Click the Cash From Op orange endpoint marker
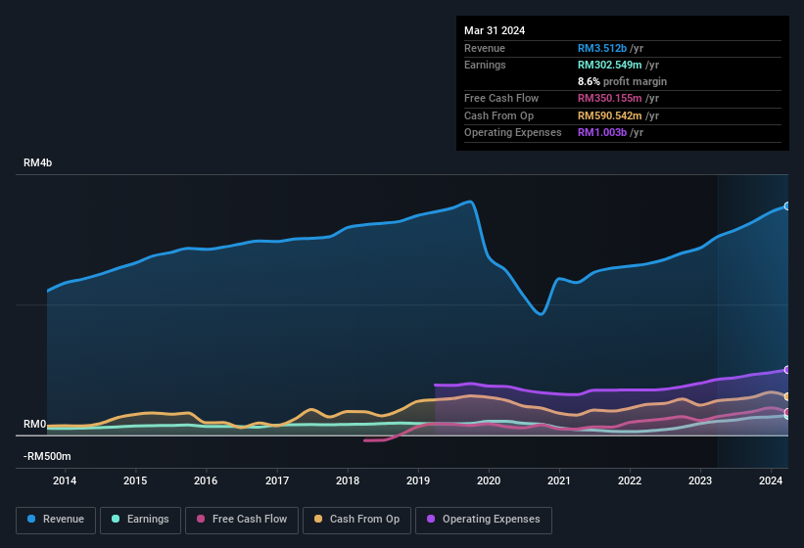 click(x=787, y=396)
